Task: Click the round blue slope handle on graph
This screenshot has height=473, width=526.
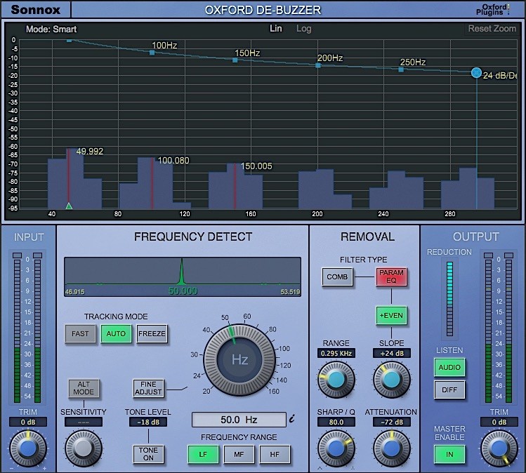Action: coord(476,73)
